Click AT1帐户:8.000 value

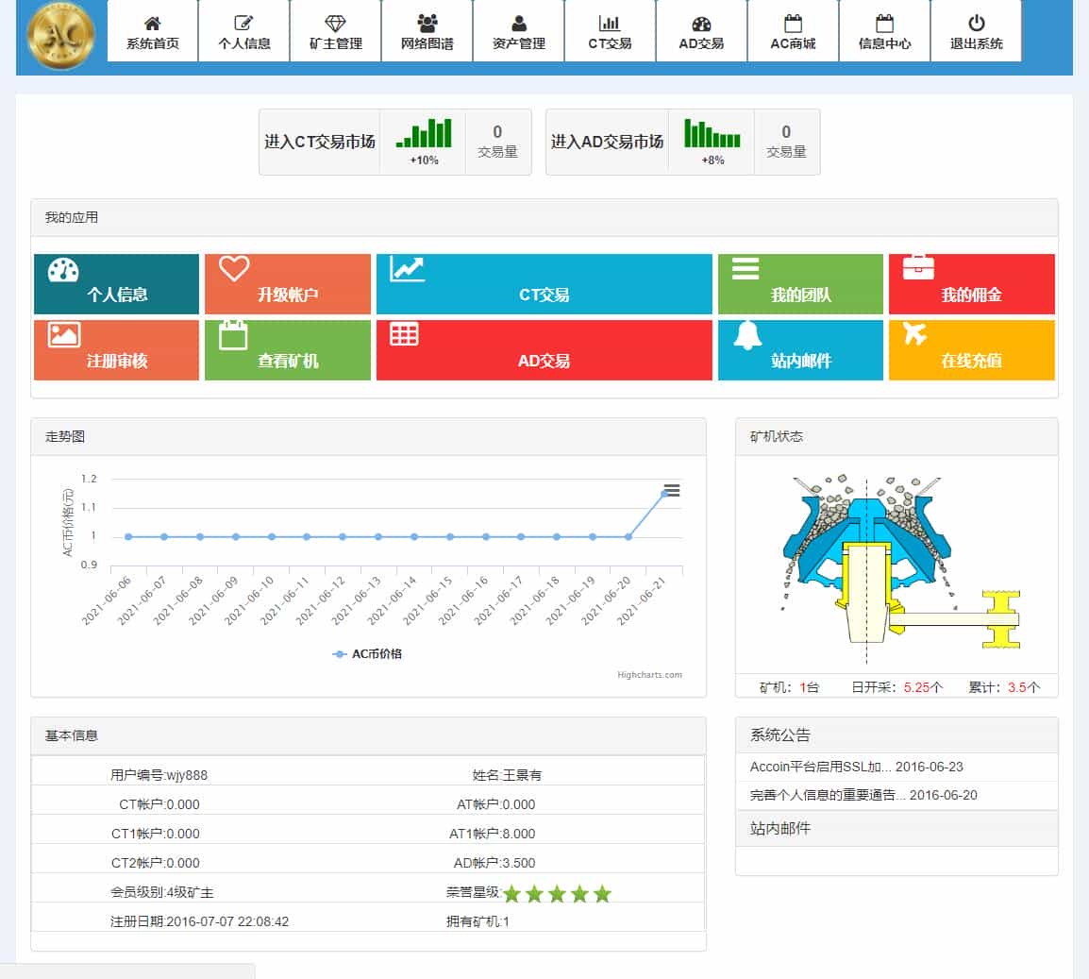(x=493, y=834)
